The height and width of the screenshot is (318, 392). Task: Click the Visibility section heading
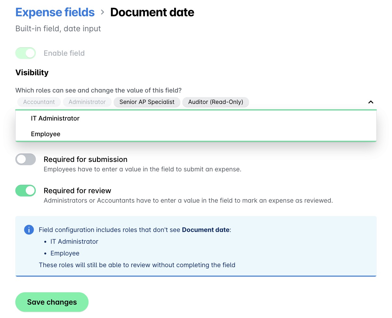point(32,72)
